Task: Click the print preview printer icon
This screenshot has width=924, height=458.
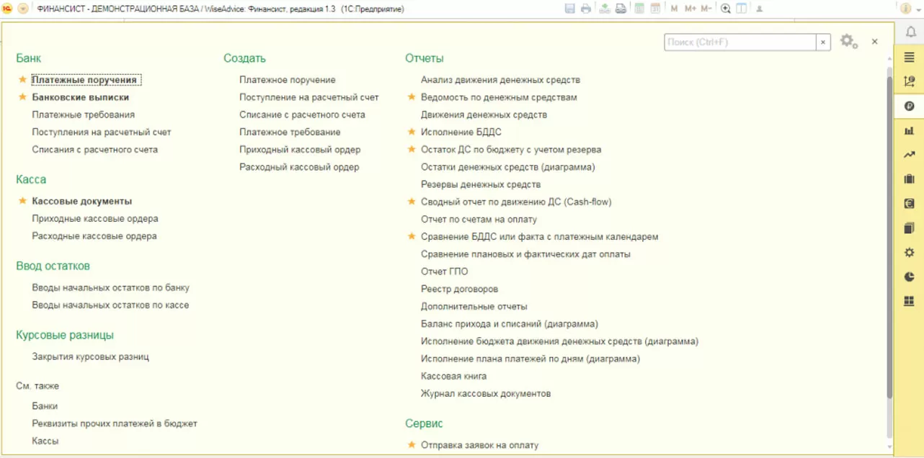Action: tap(620, 9)
